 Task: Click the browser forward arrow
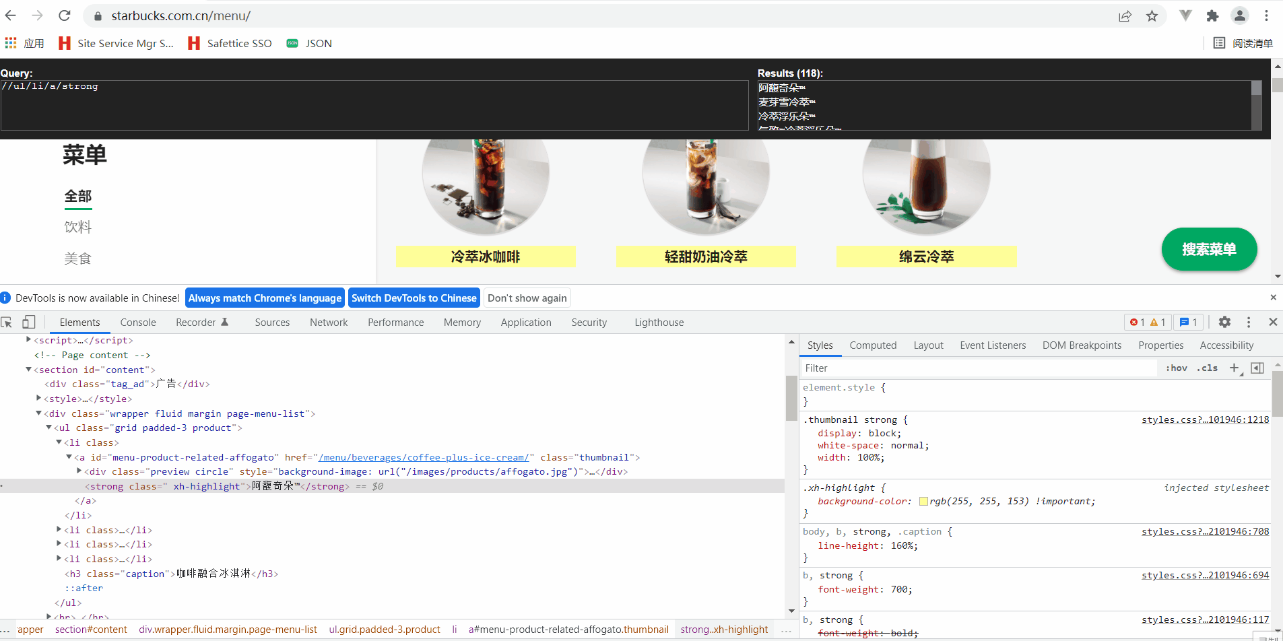(38, 15)
